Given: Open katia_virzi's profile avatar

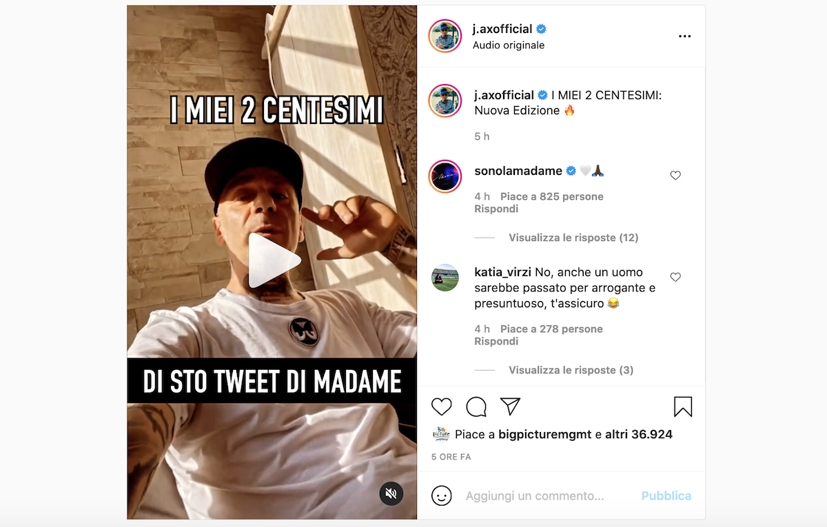Looking at the screenshot, I should (445, 278).
